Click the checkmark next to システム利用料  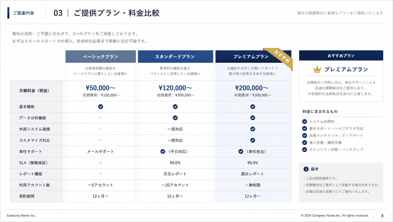coord(305,121)
